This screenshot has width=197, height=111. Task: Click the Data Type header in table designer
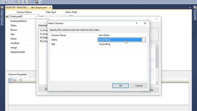[x=51, y=12]
